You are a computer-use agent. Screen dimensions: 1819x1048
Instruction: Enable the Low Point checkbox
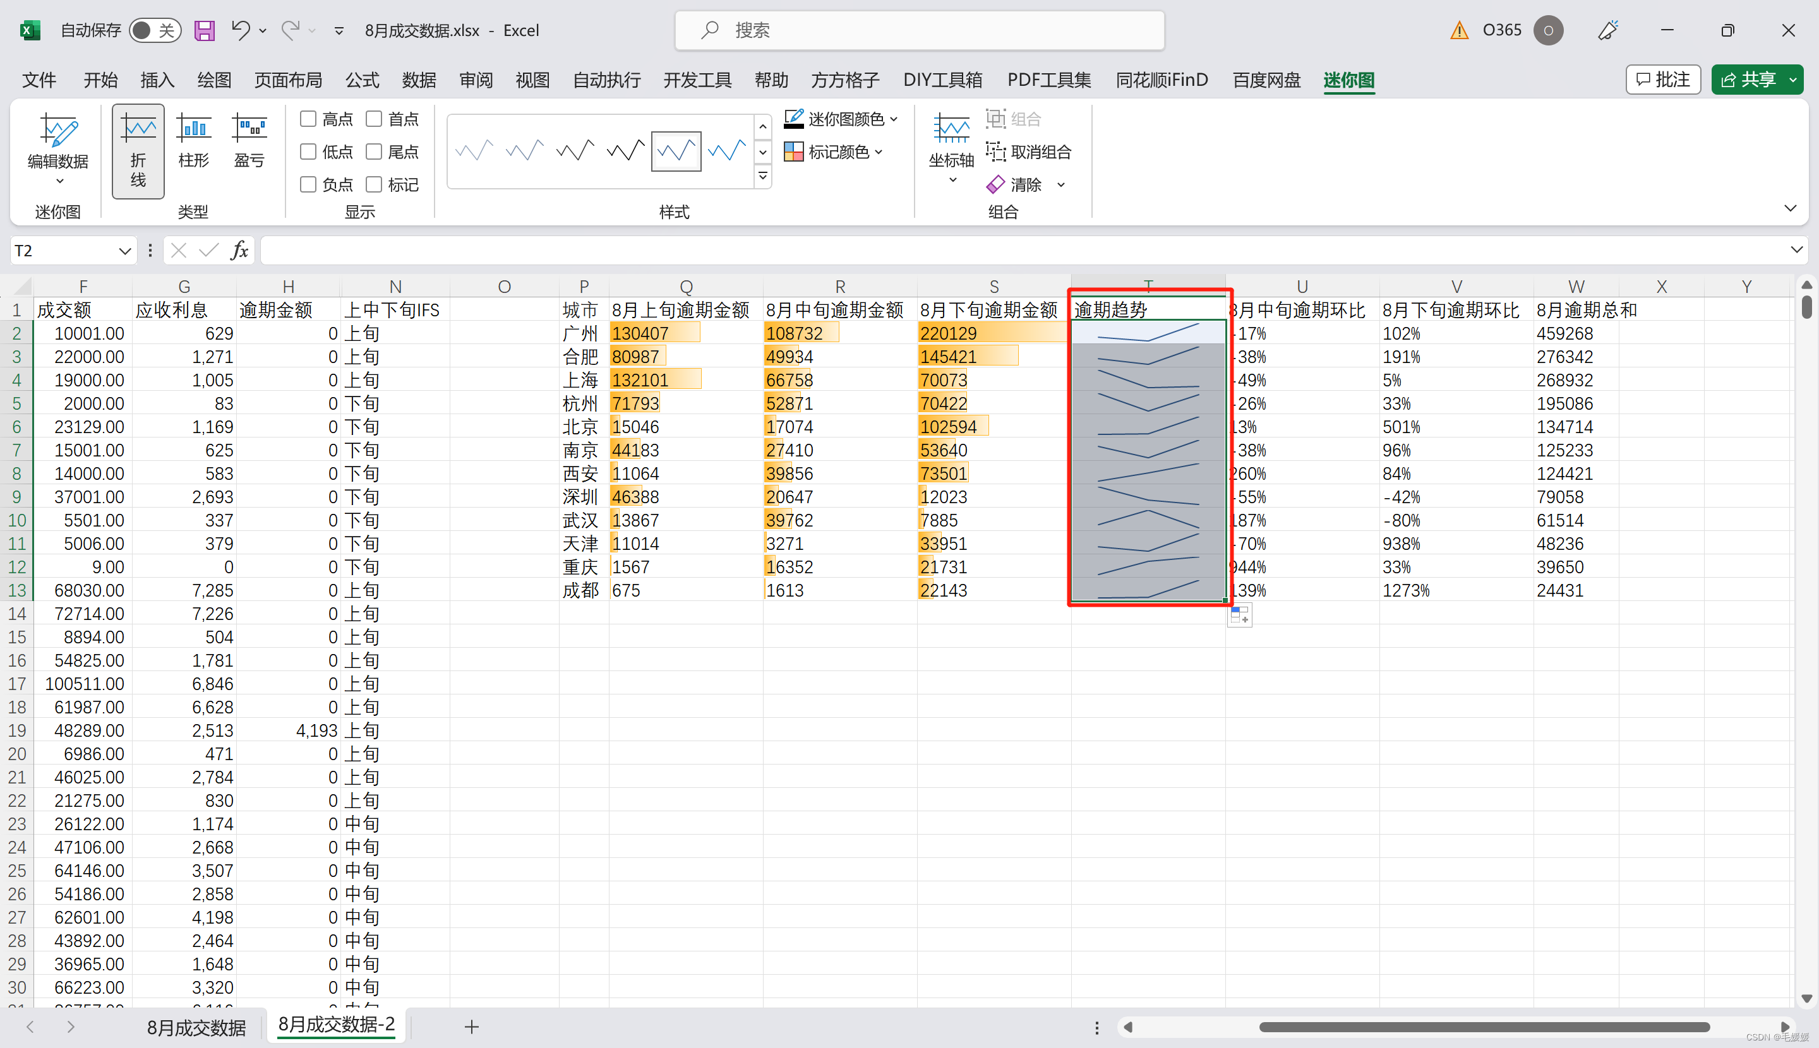308,151
